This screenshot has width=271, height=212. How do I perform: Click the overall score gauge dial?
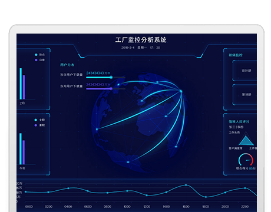(246, 160)
